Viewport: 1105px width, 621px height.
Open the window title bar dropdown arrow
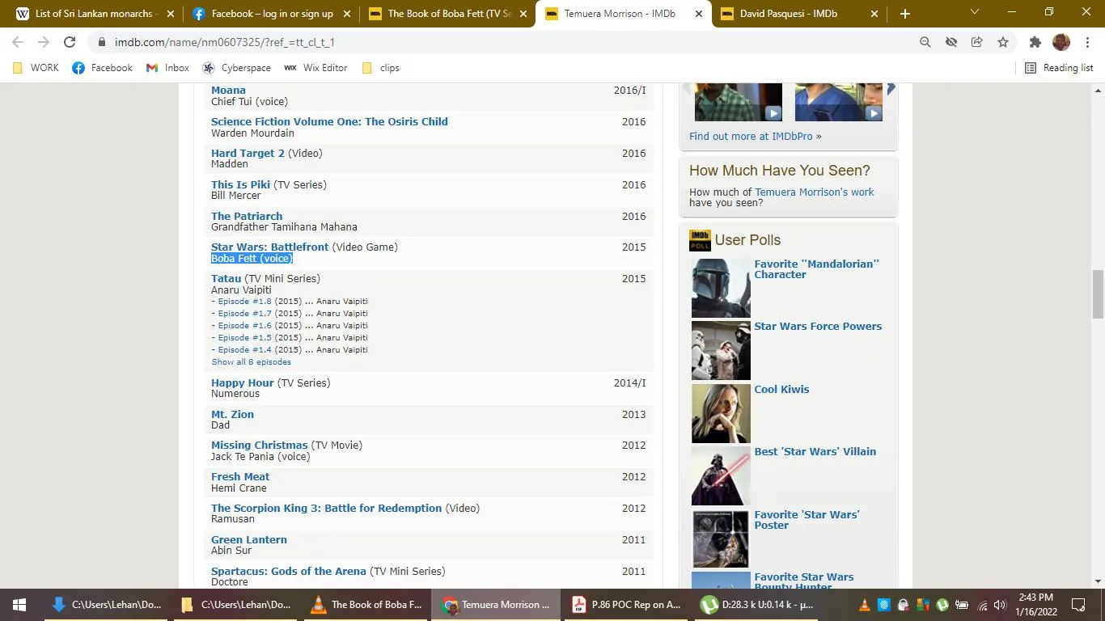[x=974, y=13]
